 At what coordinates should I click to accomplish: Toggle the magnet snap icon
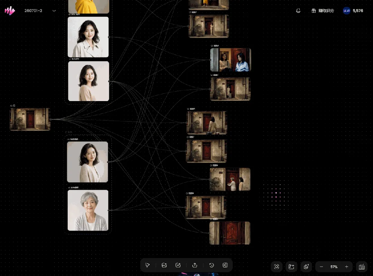click(306, 267)
